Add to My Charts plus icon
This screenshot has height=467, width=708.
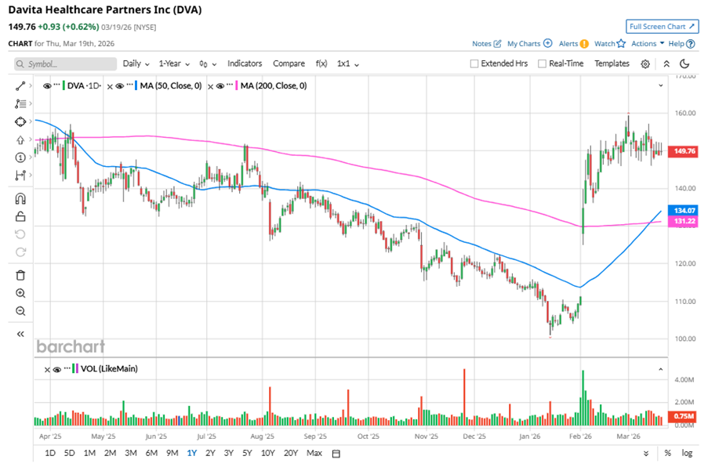pos(548,43)
